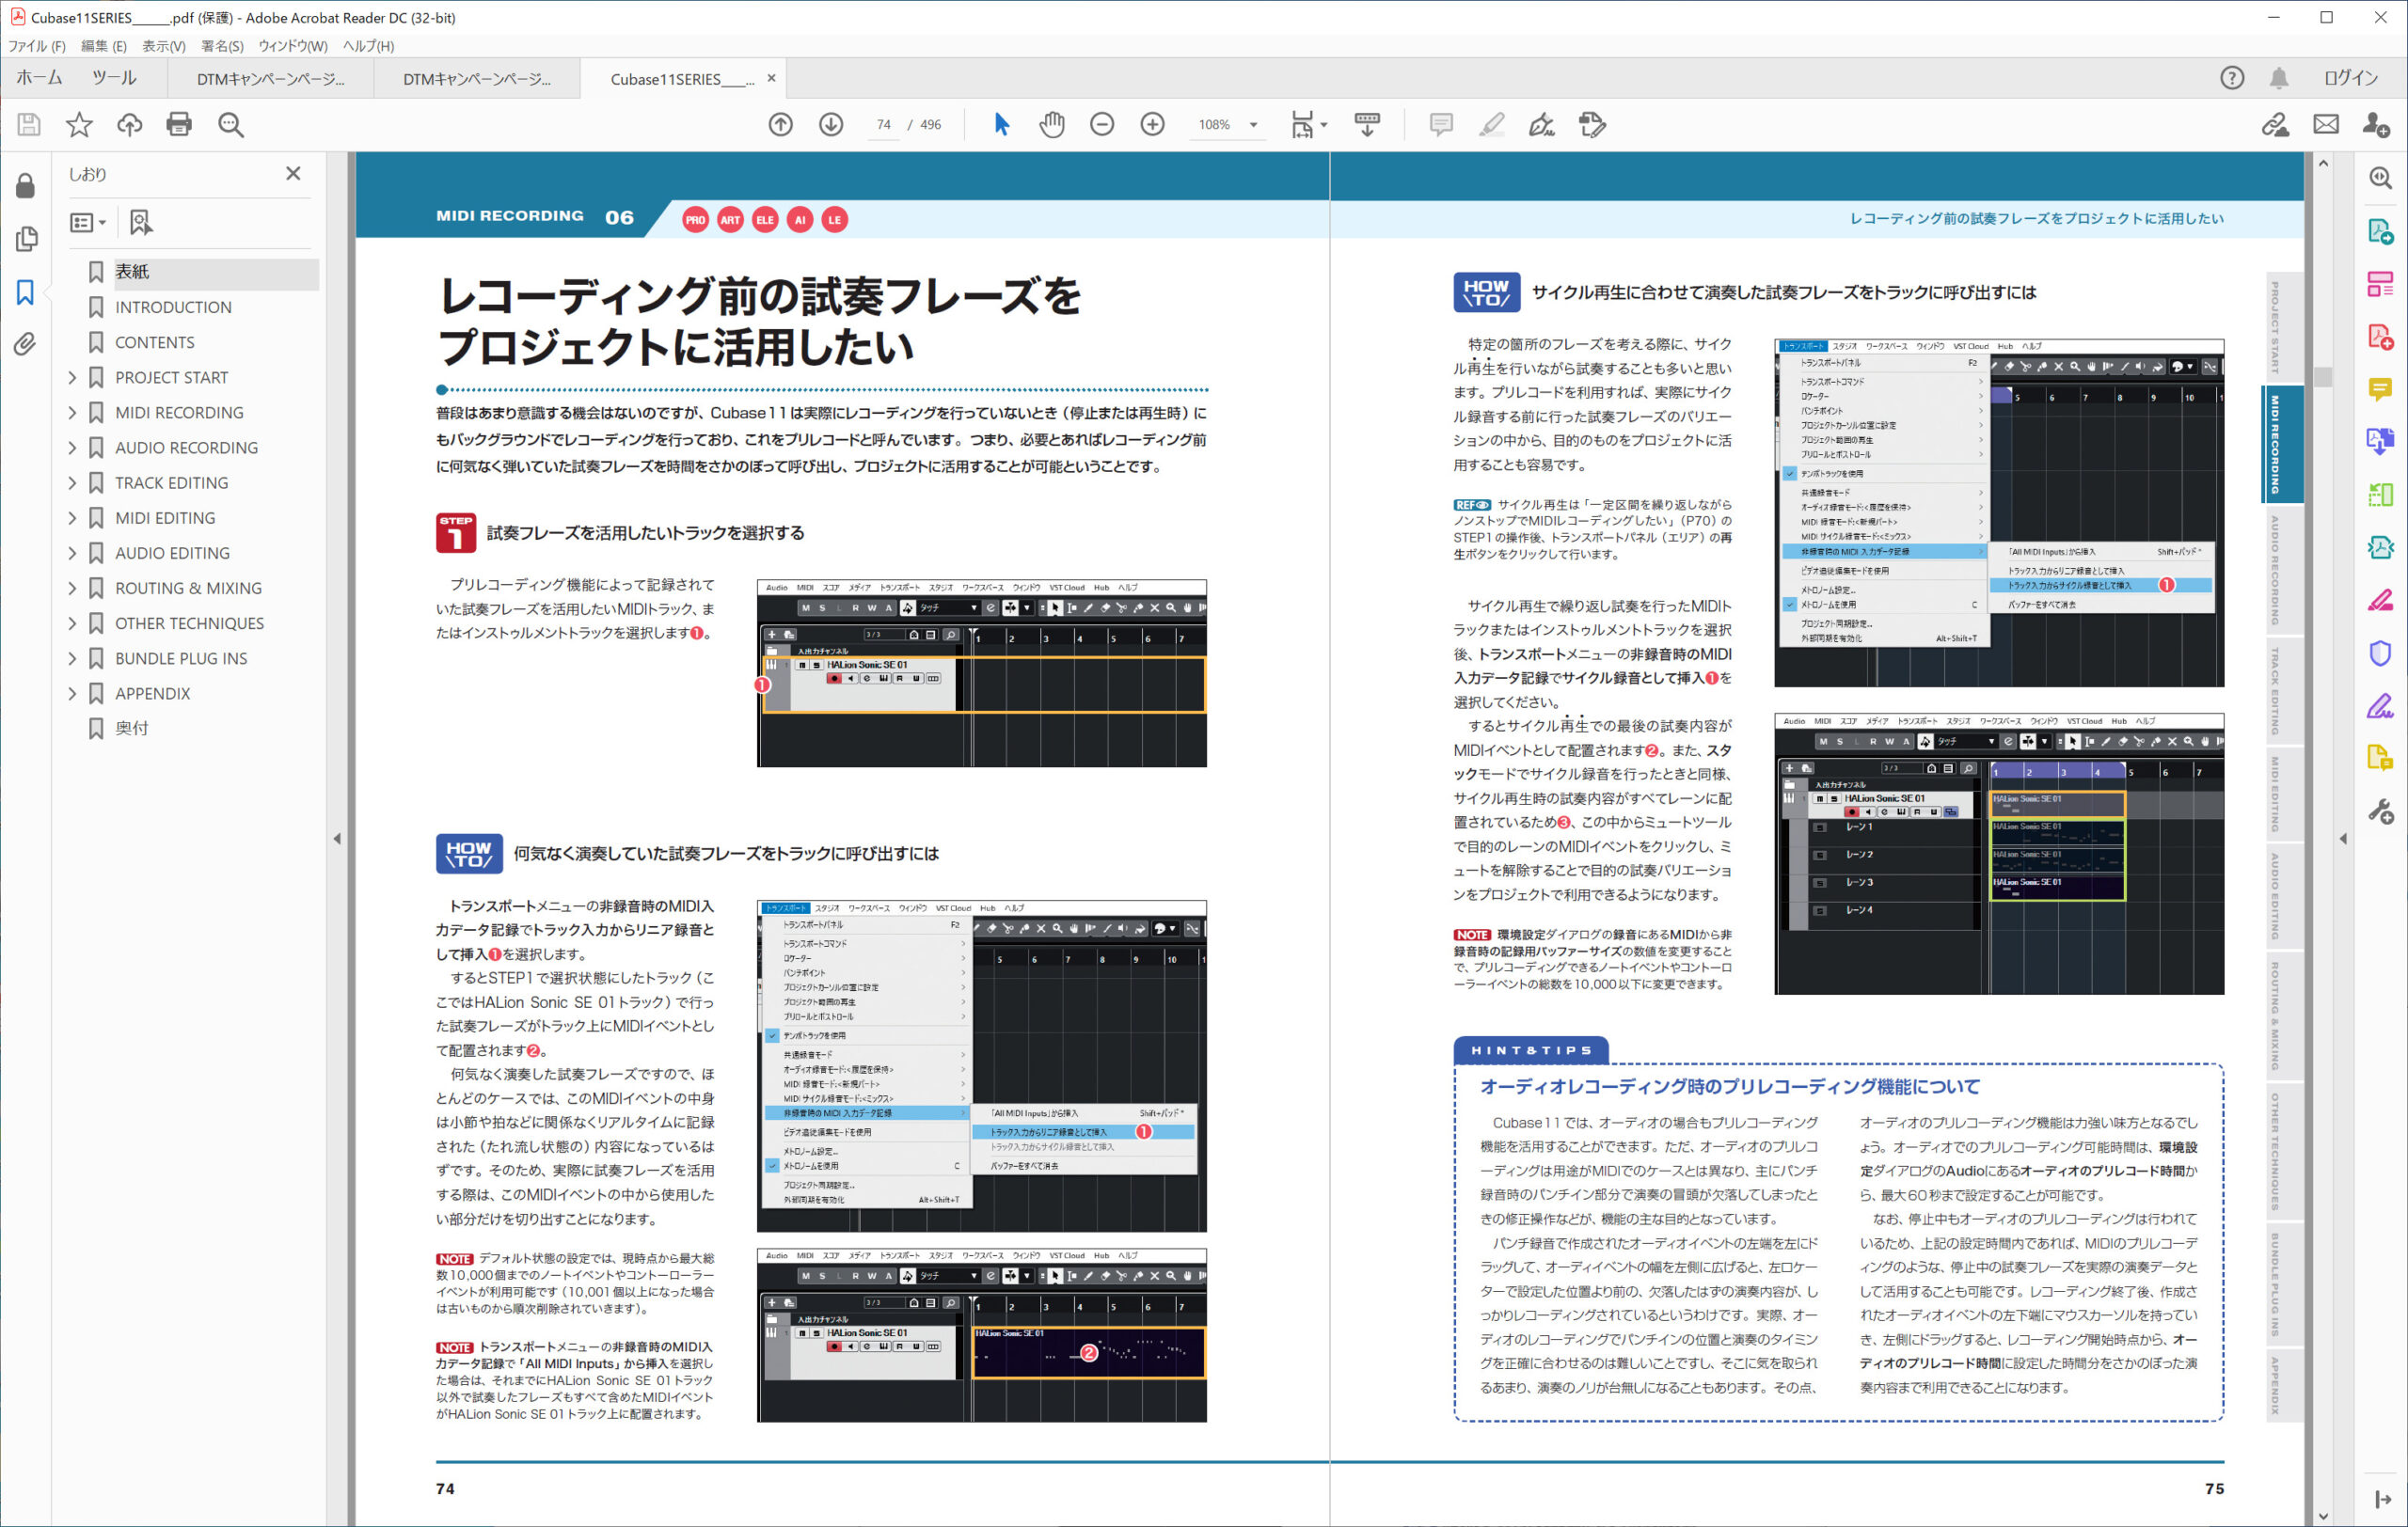Click the vertical scrollbar thumb
Screen dimensions: 2408x1527
(2323, 378)
